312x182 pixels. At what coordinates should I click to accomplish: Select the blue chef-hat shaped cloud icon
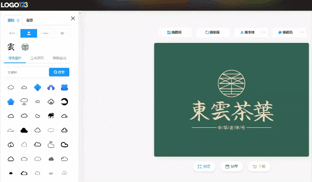(11, 102)
